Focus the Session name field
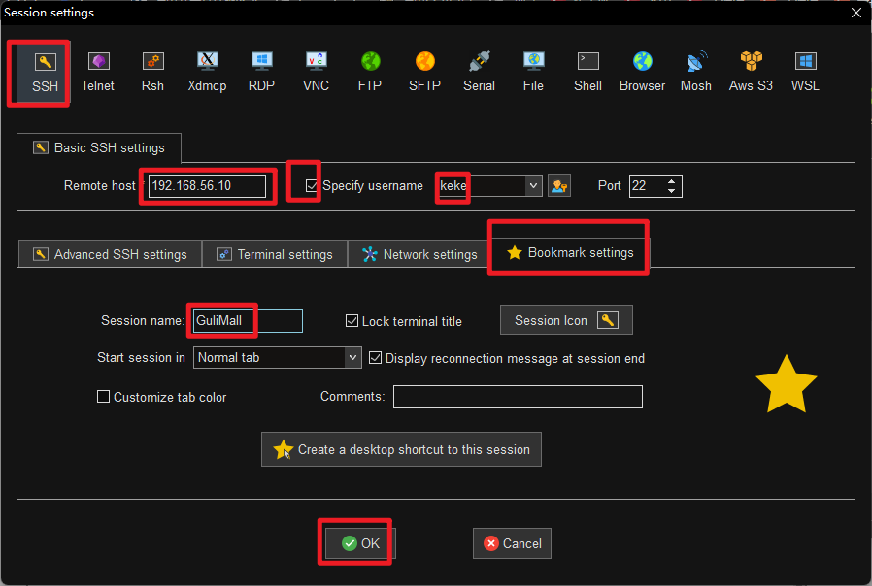The height and width of the screenshot is (586, 872). coord(248,321)
